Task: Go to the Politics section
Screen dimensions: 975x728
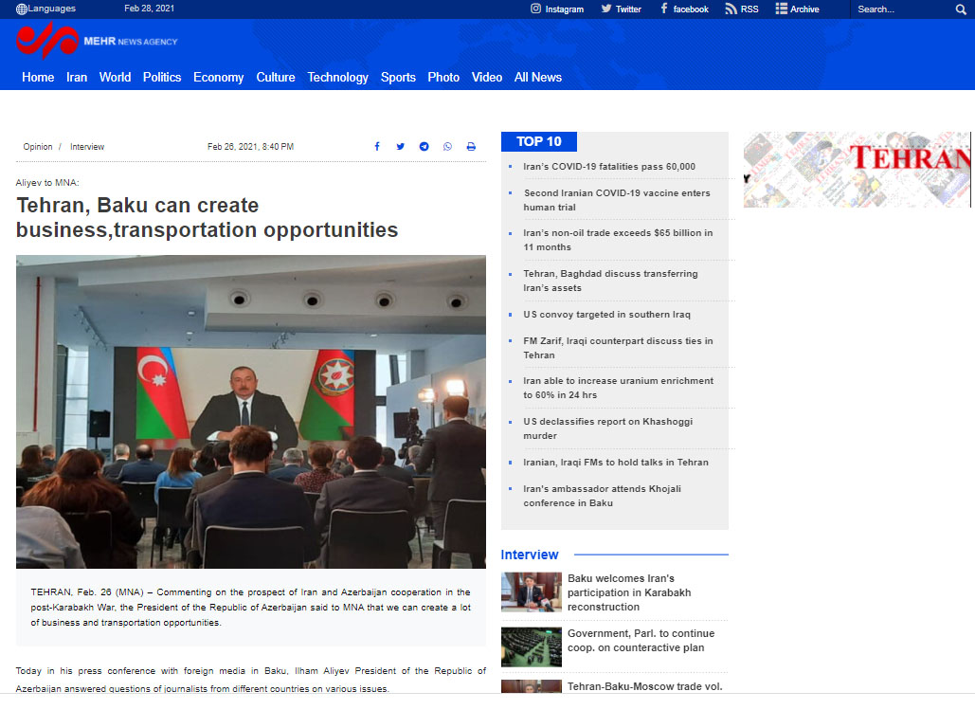Action: tap(162, 78)
